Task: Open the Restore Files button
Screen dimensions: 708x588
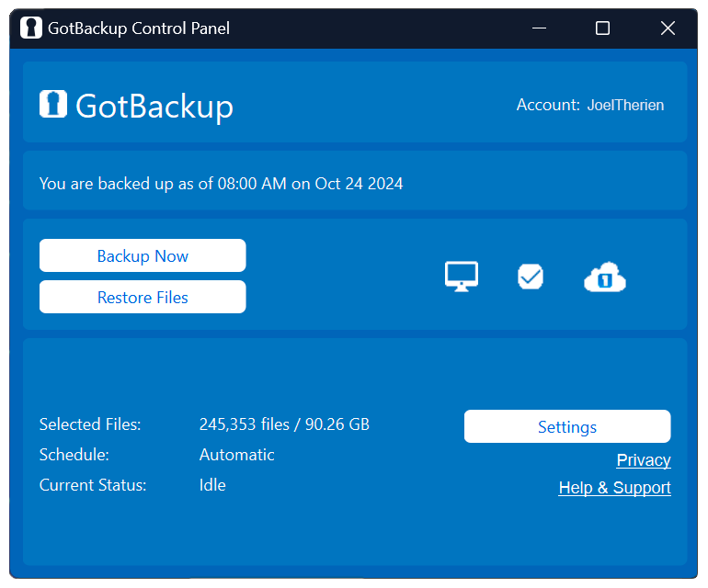Action: pos(143,297)
